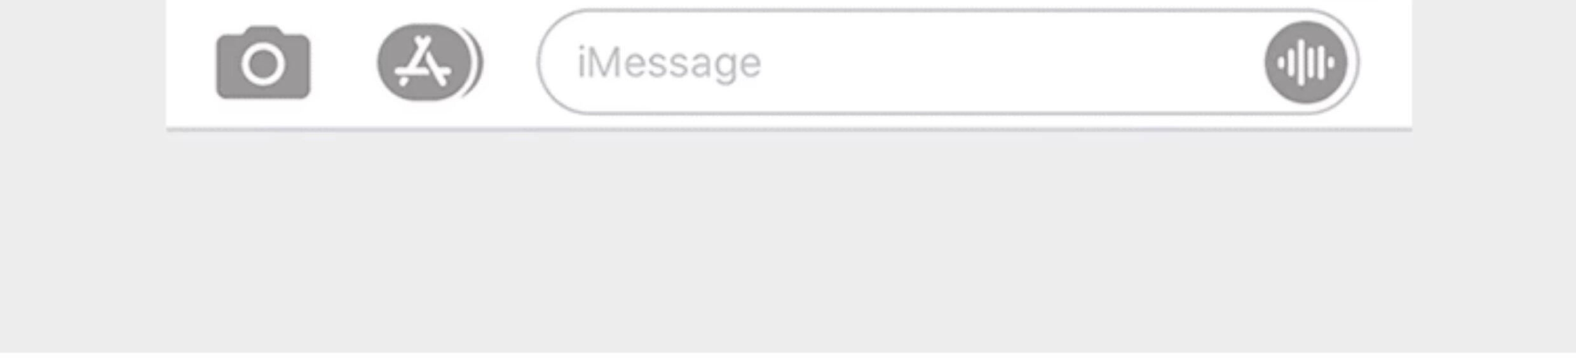
Task: Click the App Store 'A' logo
Action: [x=423, y=62]
